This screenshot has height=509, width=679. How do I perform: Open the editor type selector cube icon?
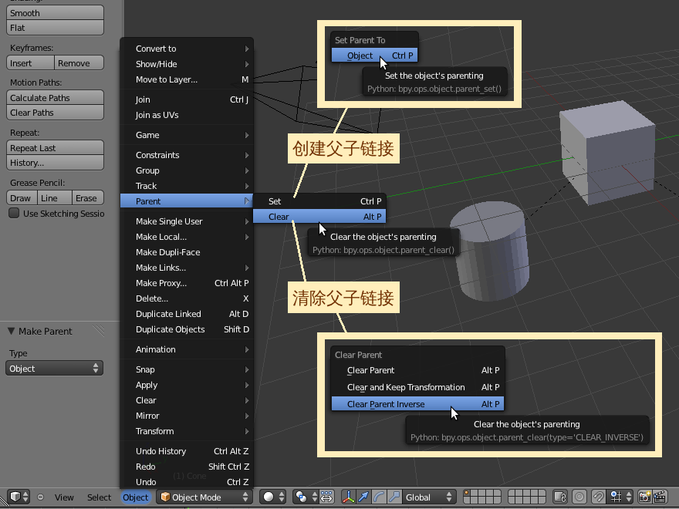coord(19,497)
